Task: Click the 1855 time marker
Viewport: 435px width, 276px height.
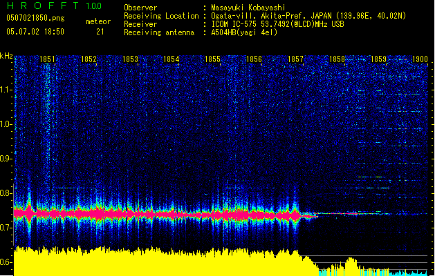Action: coord(212,59)
